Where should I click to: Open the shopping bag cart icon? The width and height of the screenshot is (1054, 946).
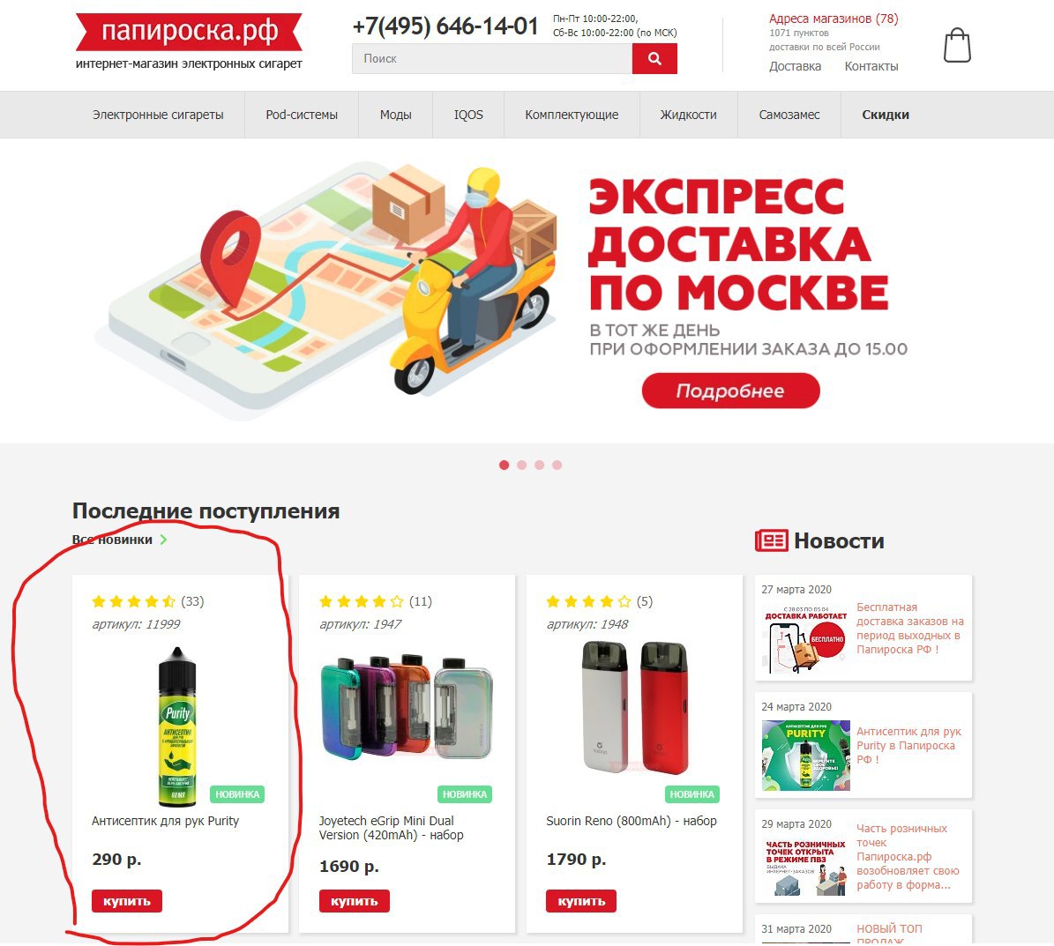(x=957, y=46)
